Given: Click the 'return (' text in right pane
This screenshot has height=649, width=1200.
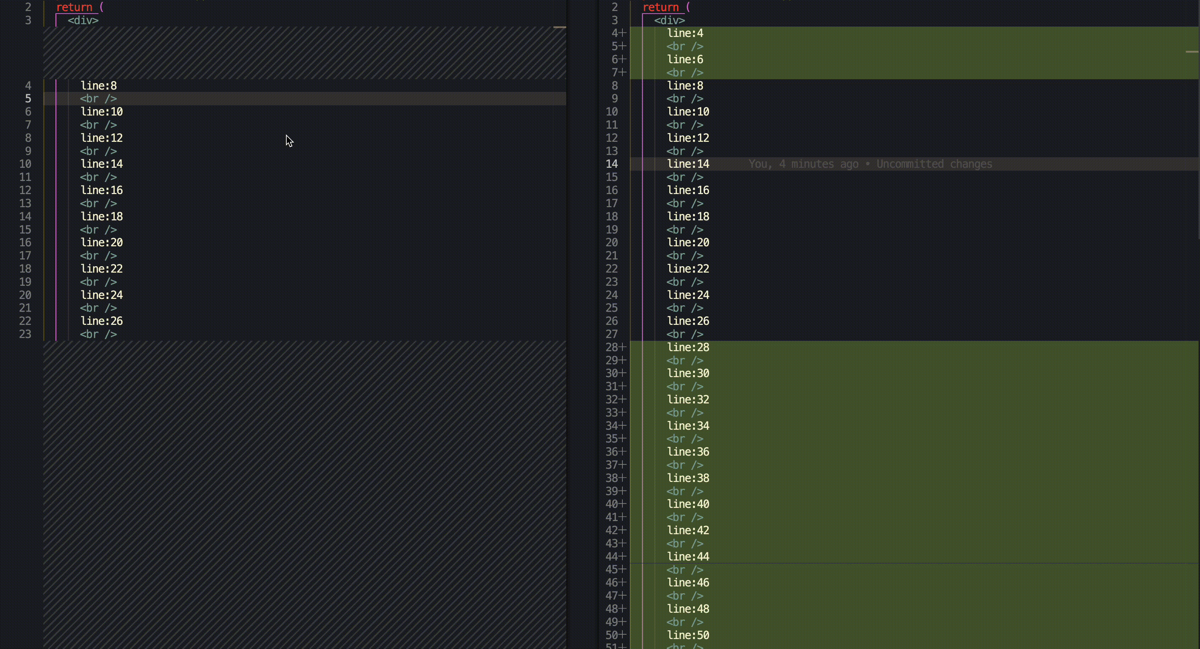Looking at the screenshot, I should tap(666, 7).
